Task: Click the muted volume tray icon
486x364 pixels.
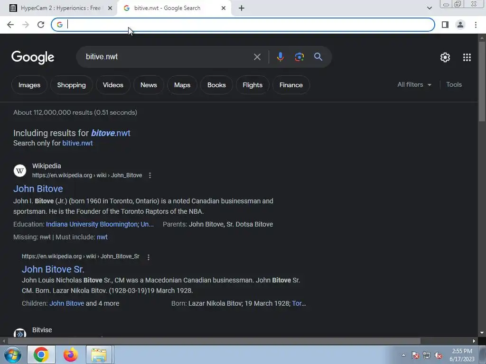Action: (438, 355)
